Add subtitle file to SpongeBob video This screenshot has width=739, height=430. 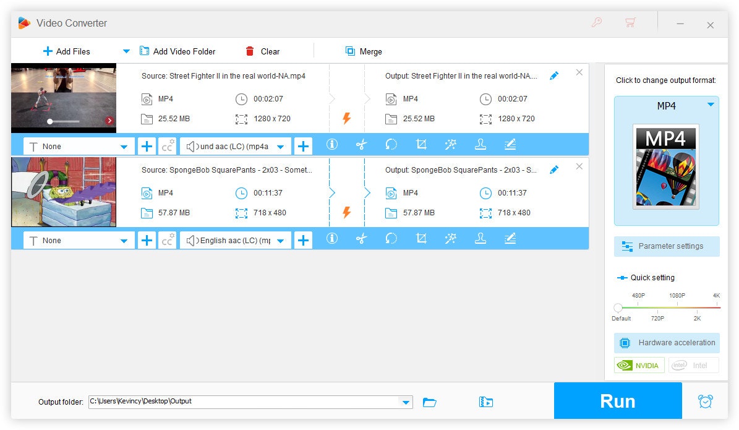pyautogui.click(x=147, y=241)
